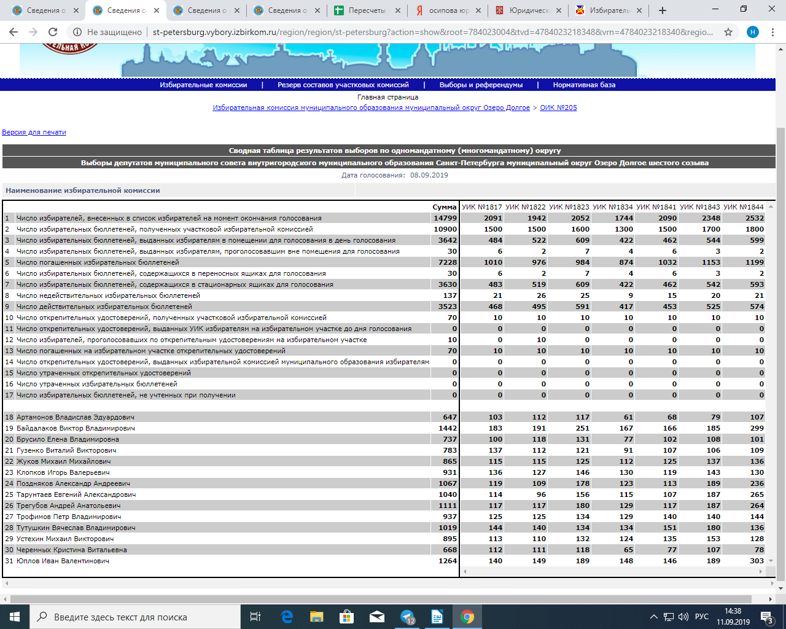
Task: Open the Chrome profile avatar menu
Action: pos(753,32)
